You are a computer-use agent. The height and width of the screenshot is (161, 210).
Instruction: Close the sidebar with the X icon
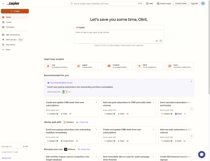pyautogui.click(x=3, y=4)
